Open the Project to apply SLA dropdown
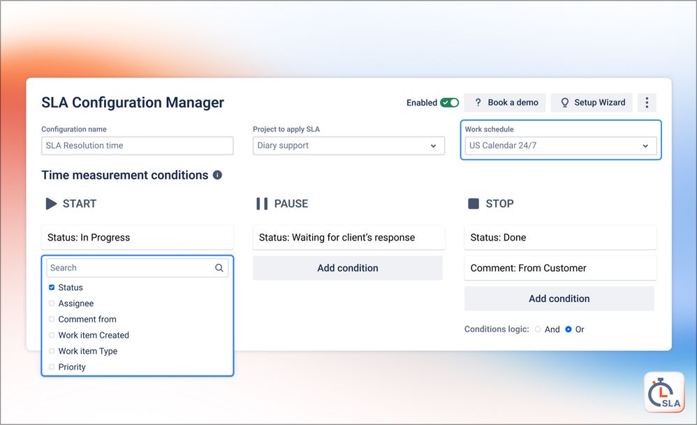Image resolution: width=697 pixels, height=425 pixels. click(348, 145)
